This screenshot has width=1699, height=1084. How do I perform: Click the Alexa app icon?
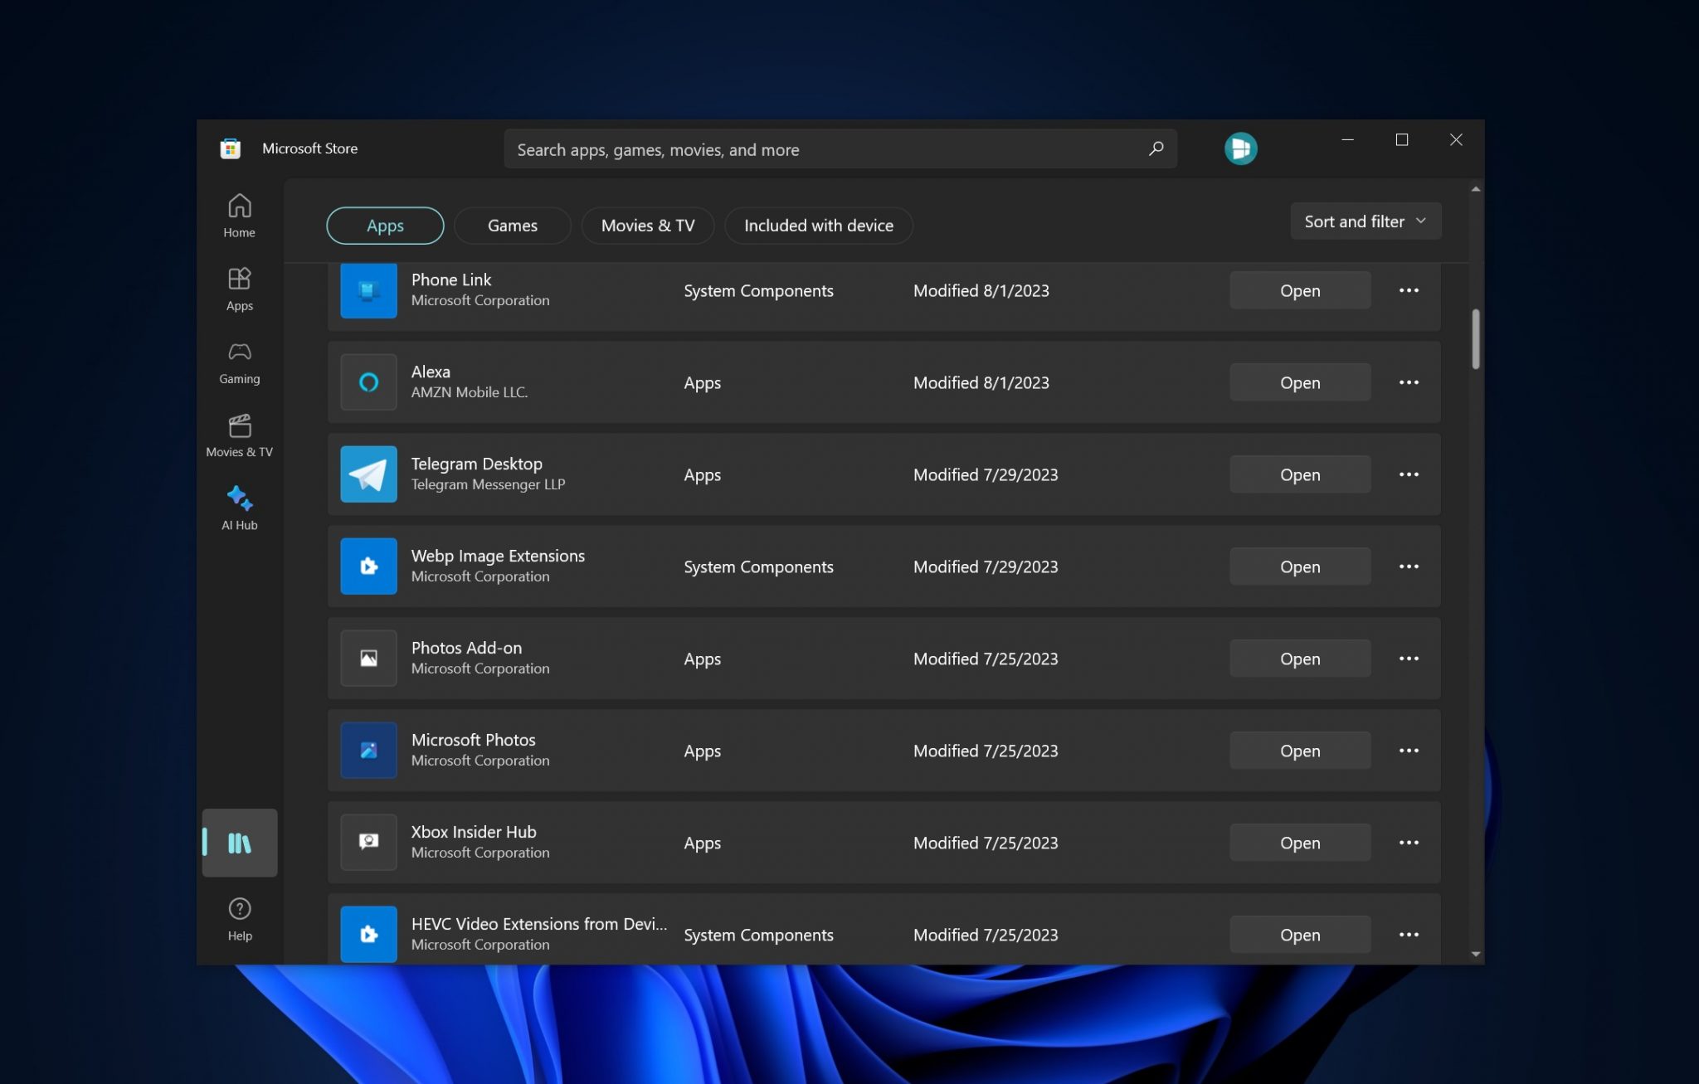click(x=368, y=382)
